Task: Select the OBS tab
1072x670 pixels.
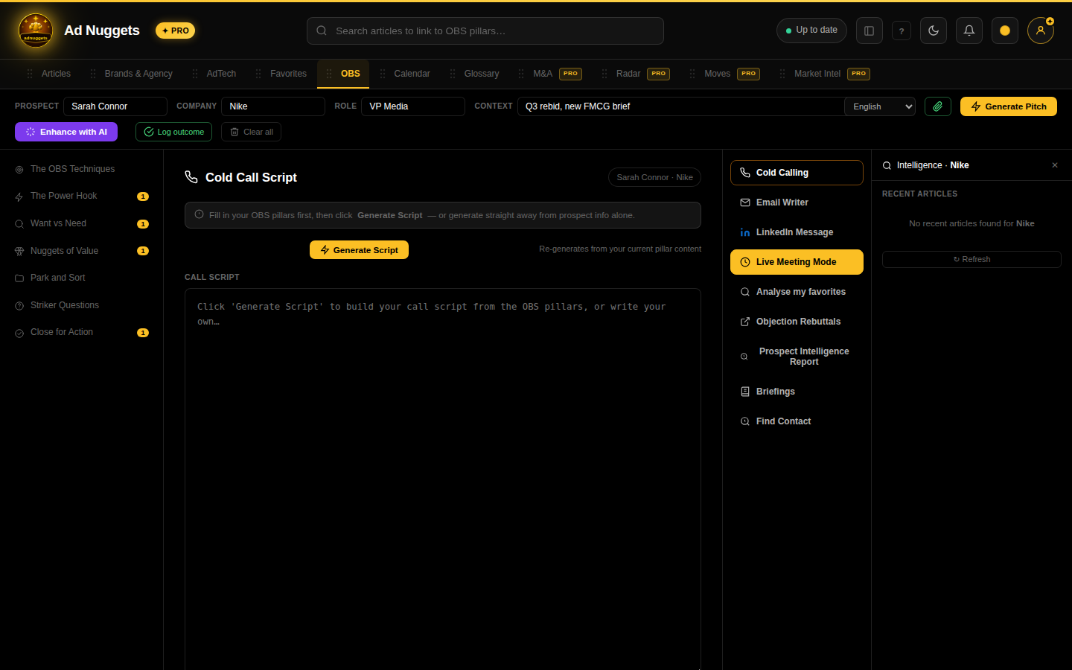Action: [343, 74]
